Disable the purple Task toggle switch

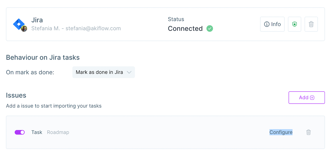[20, 132]
